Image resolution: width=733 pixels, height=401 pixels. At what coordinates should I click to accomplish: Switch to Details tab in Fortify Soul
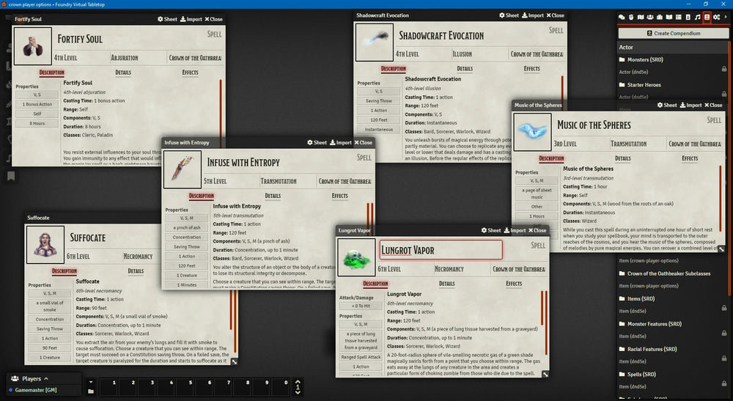click(x=123, y=73)
